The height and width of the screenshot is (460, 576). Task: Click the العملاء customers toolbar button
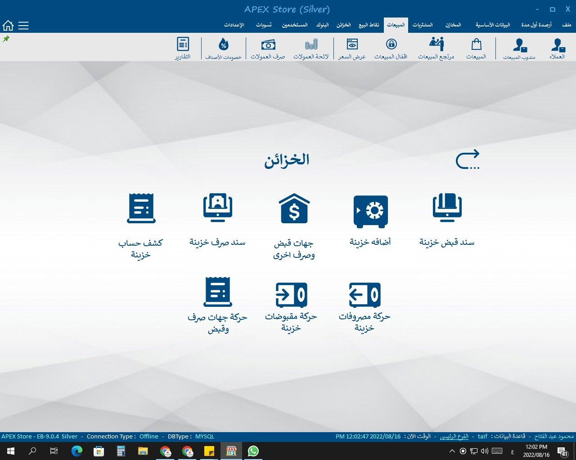point(557,49)
